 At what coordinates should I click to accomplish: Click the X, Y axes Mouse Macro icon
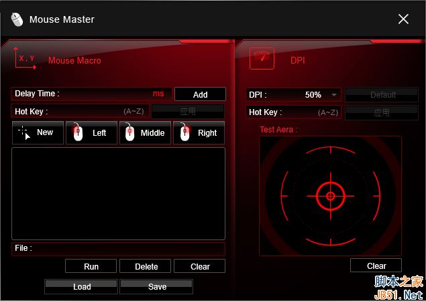[x=25, y=58]
